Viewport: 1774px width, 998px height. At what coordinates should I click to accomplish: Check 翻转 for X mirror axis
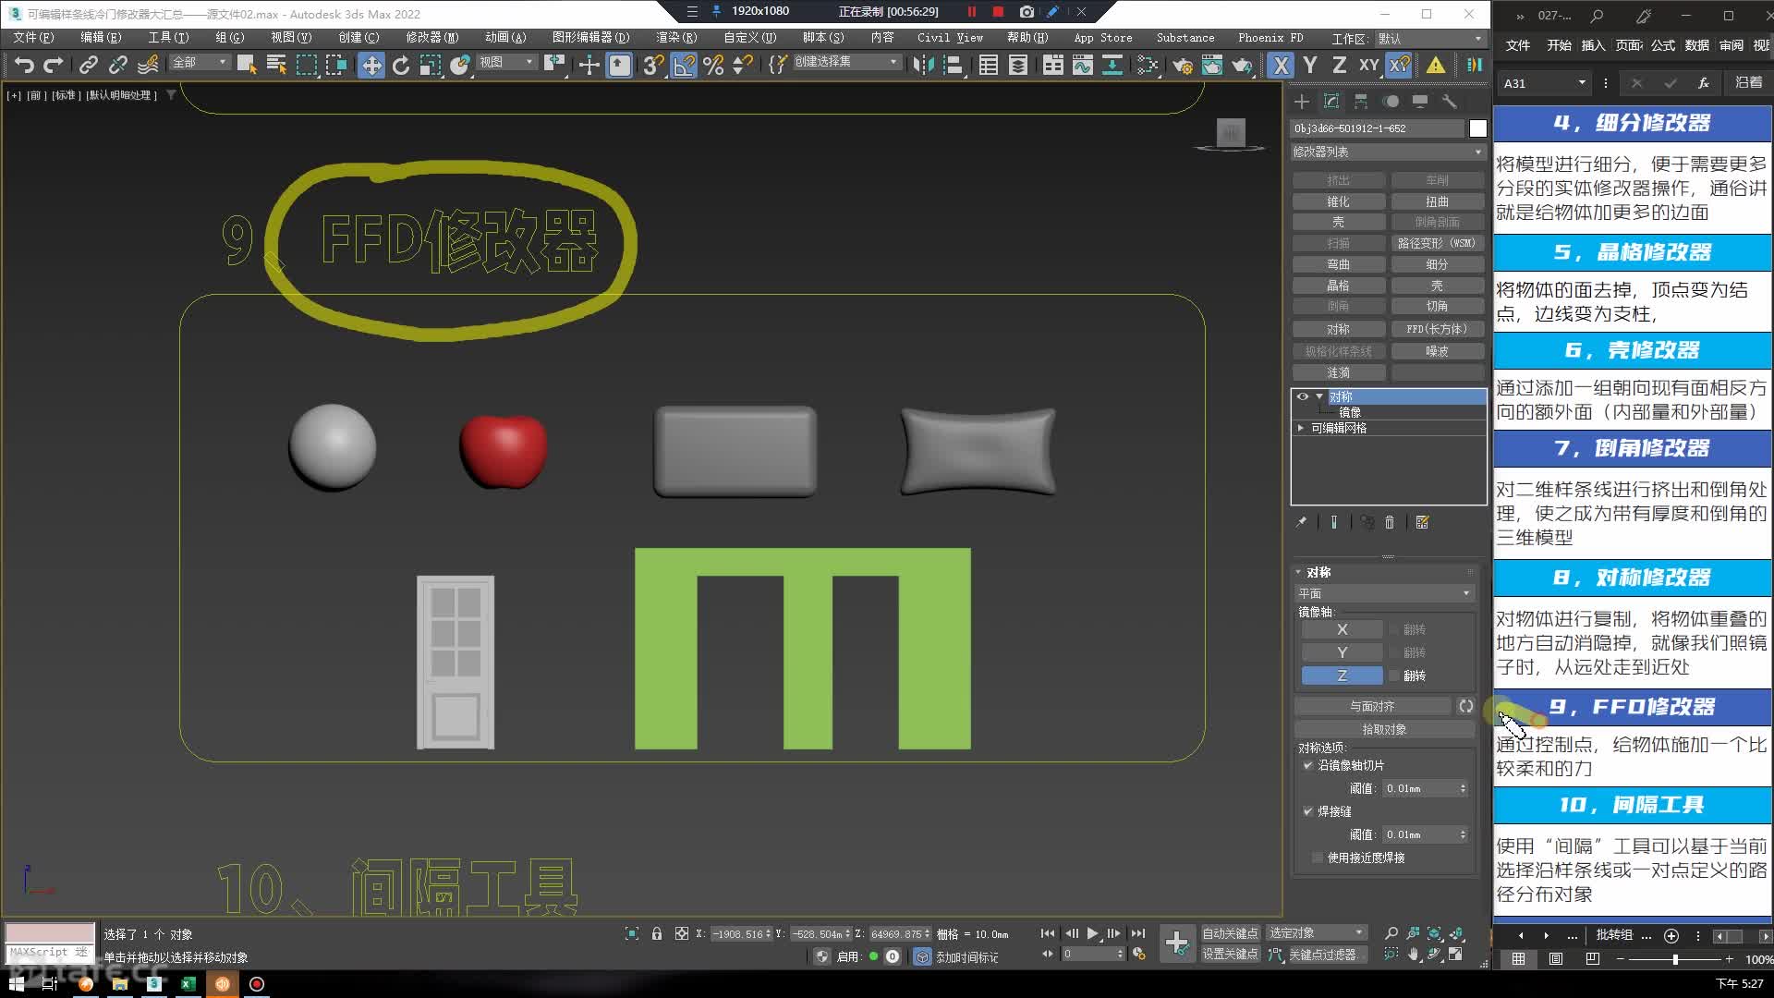tap(1394, 629)
